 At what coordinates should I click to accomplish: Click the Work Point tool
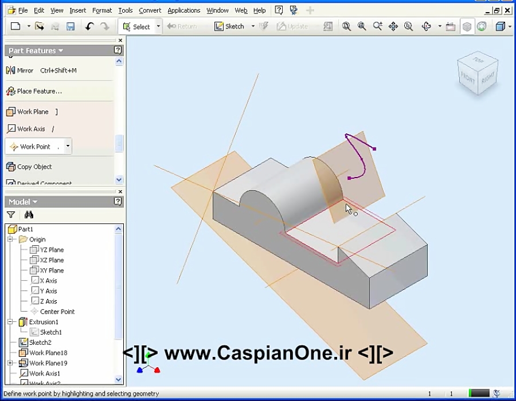pyautogui.click(x=34, y=147)
